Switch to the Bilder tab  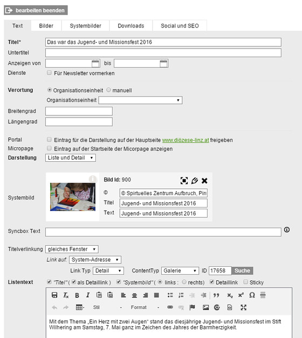tap(46, 26)
